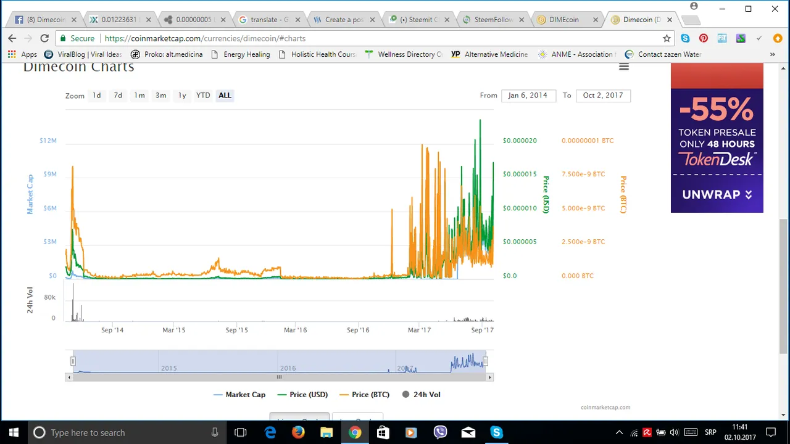Open Skype from taskbar
The image size is (790, 444).
pyautogui.click(x=497, y=432)
